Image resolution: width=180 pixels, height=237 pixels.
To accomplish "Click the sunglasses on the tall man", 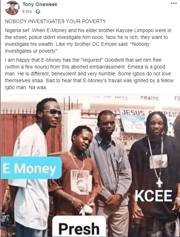I will coord(52,112).
